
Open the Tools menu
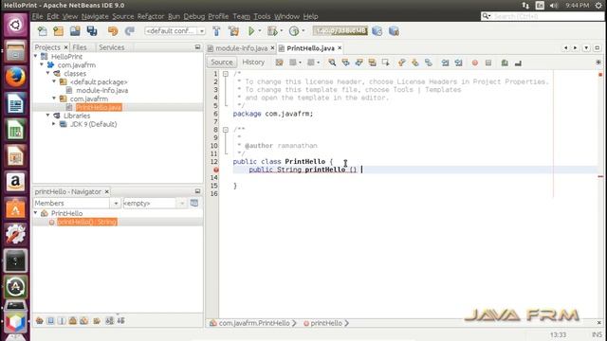[262, 16]
